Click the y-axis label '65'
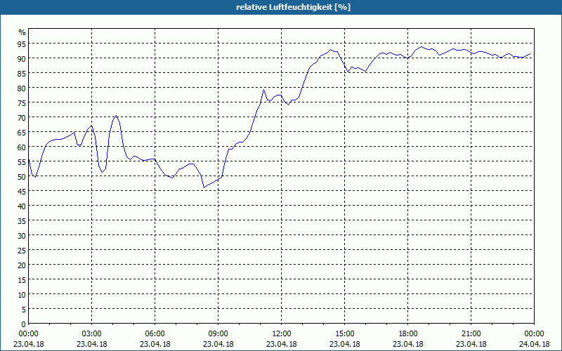Viewport: 562px width, 351px height. point(22,133)
